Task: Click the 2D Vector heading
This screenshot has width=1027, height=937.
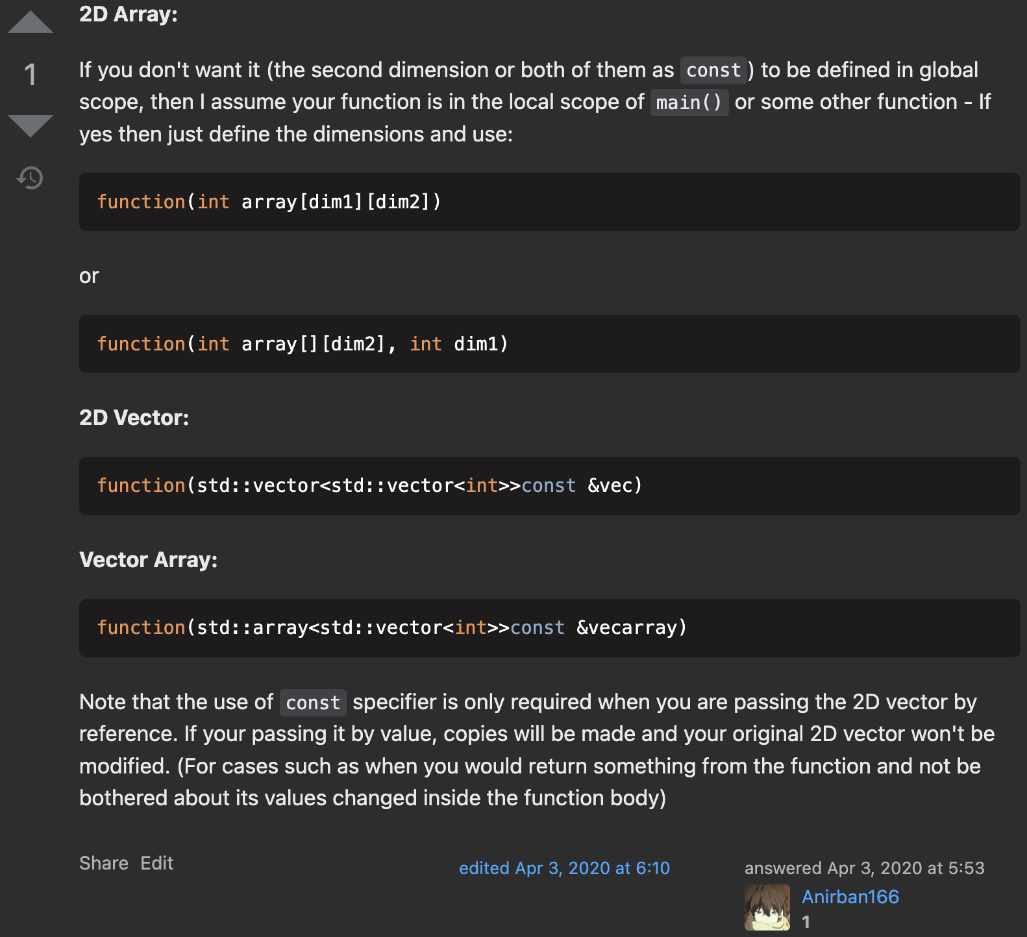Action: point(134,418)
